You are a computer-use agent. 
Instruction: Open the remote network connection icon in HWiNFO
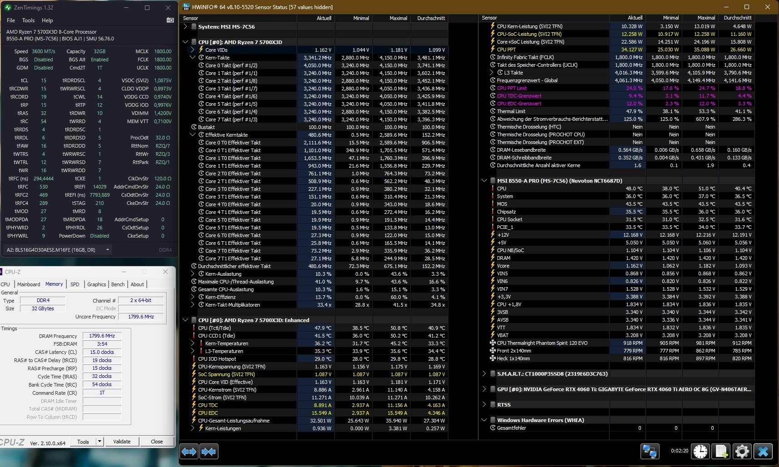click(650, 452)
